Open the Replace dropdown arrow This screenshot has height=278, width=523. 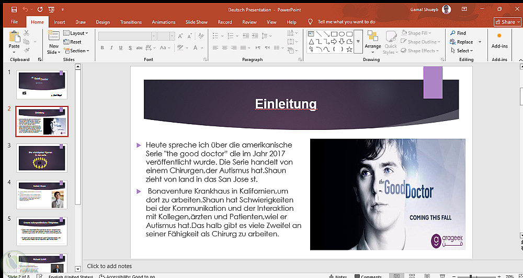pyautogui.click(x=480, y=42)
